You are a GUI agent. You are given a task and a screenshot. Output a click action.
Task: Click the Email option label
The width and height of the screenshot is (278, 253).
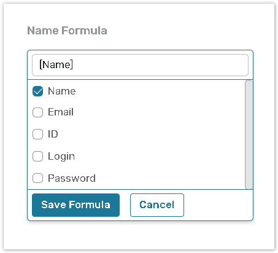pyautogui.click(x=61, y=112)
